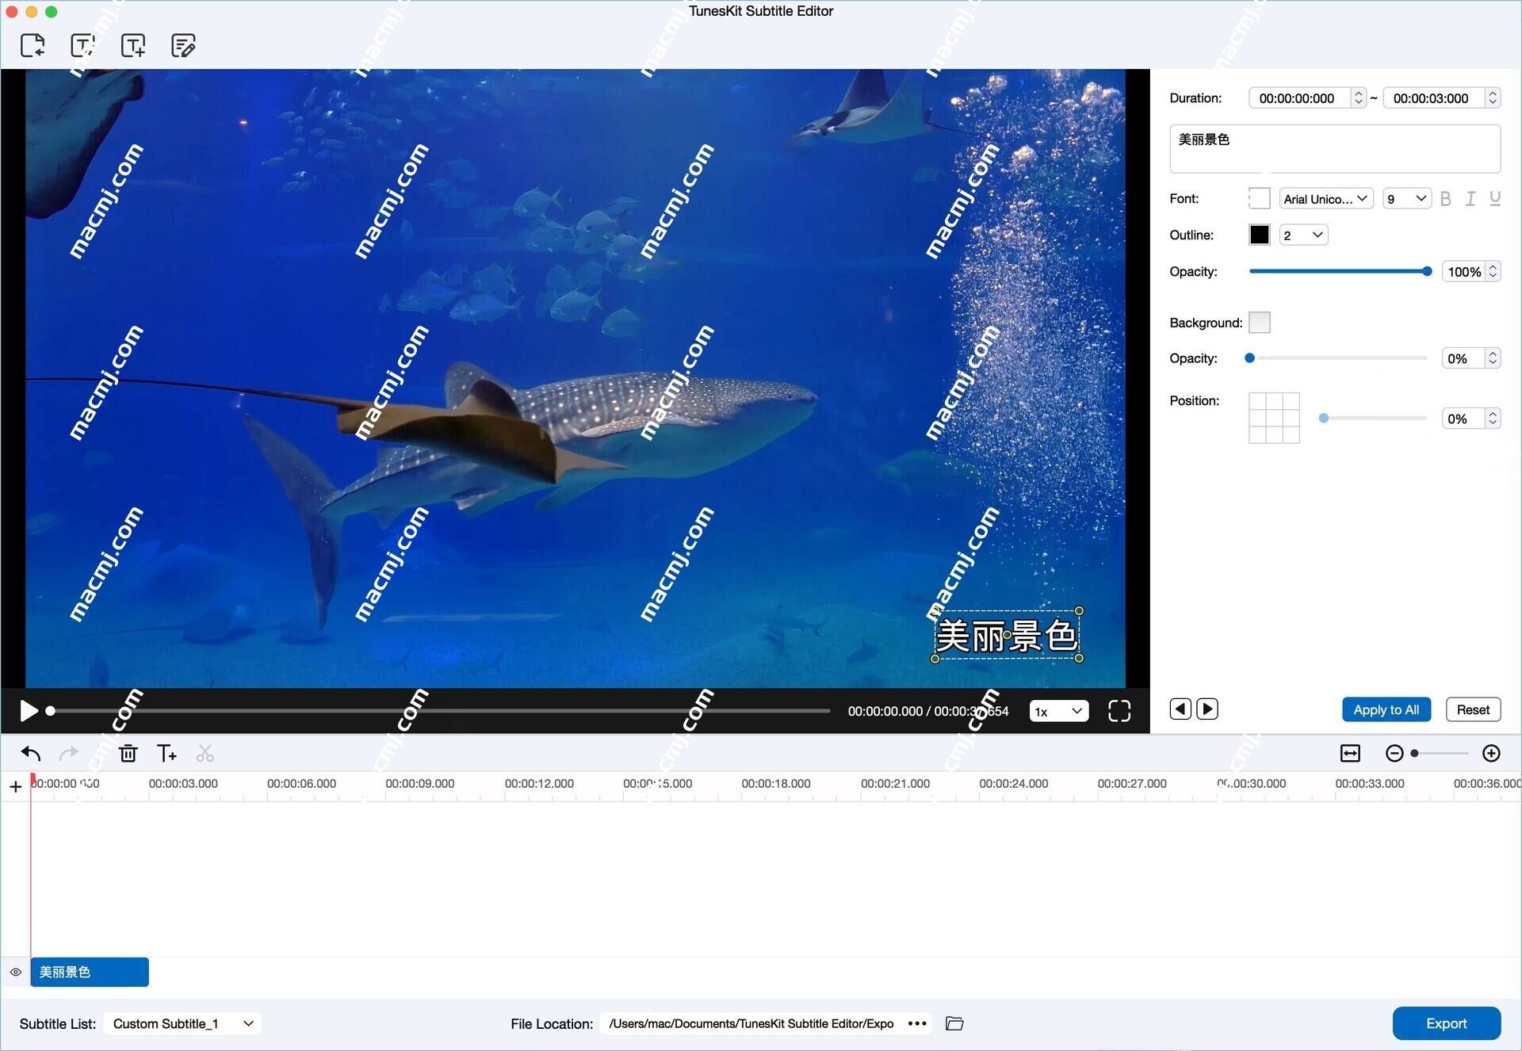
Task: Open the outline width 2 dropdown
Action: pyautogui.click(x=1303, y=235)
